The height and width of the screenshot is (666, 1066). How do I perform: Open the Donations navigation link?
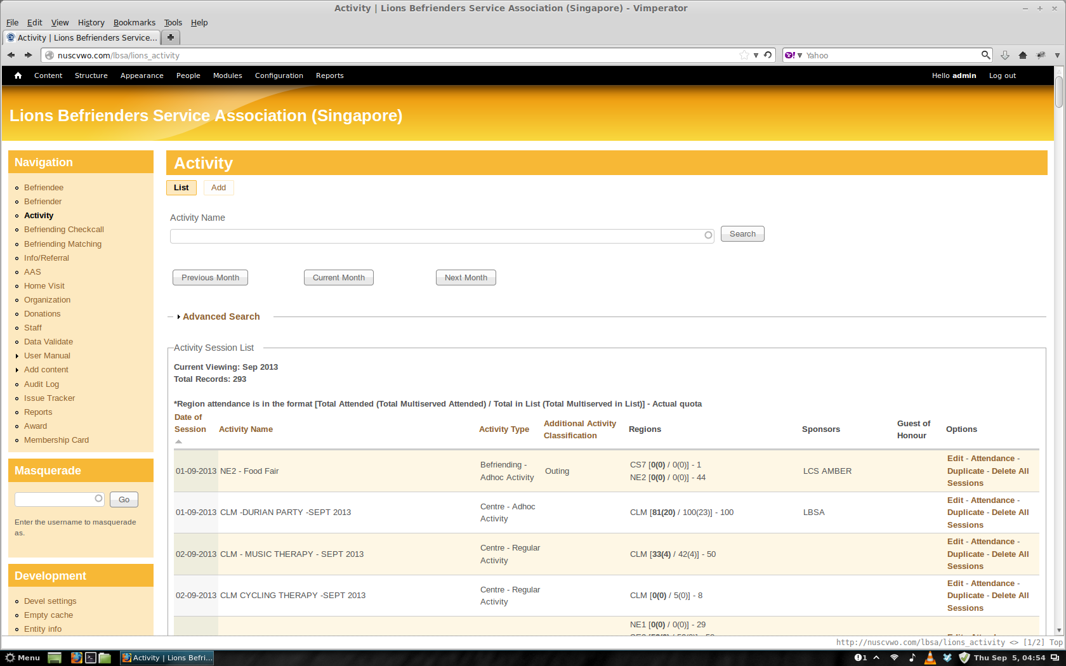43,314
